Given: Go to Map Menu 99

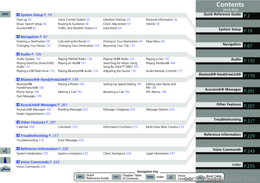Looking at the screenshot, I should click(155, 41).
